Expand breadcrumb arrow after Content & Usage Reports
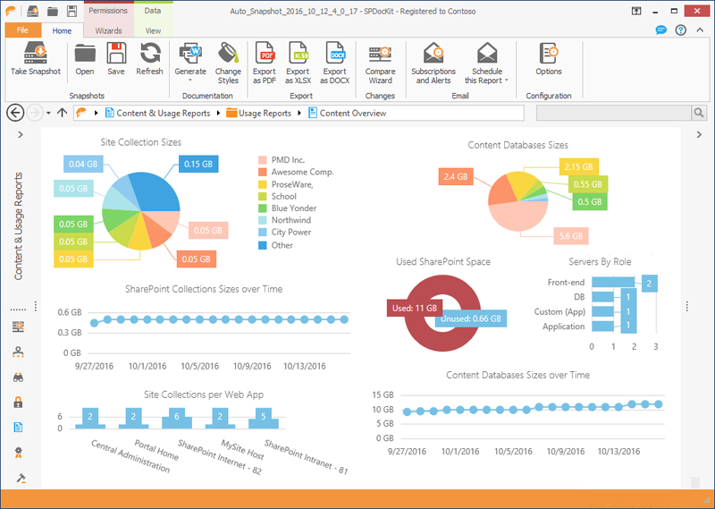Screen dimensions: 715x509 218,114
